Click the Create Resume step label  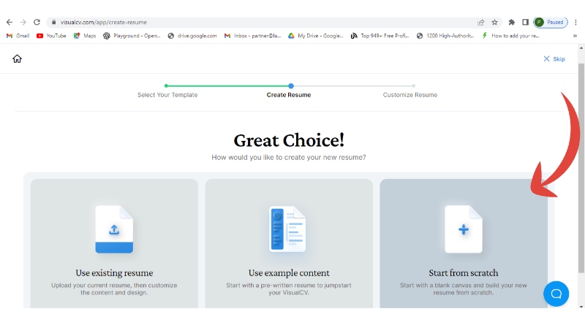click(289, 95)
